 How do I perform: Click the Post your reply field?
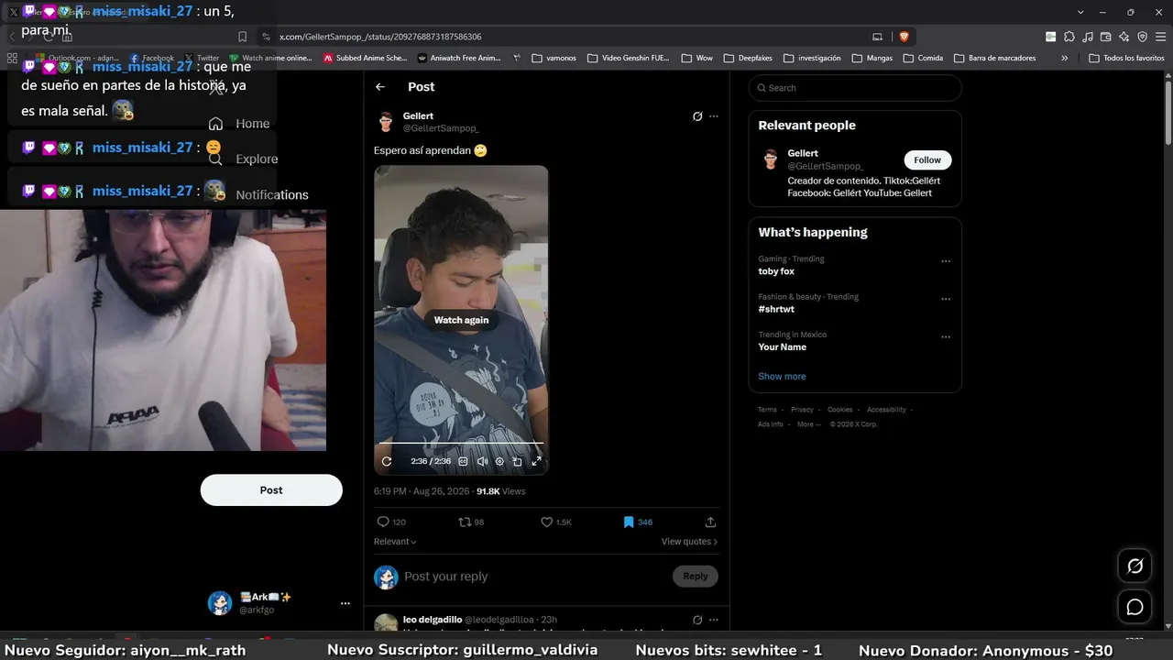click(537, 577)
